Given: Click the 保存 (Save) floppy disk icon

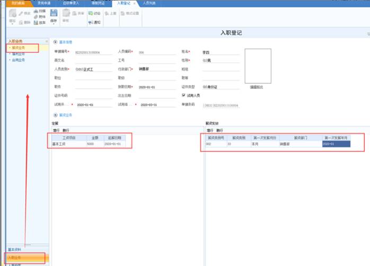Looking at the screenshot, I should click(53, 14).
